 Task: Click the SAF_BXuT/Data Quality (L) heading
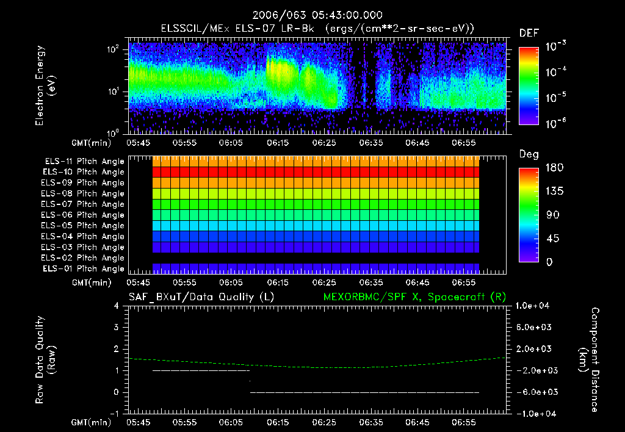pos(201,297)
